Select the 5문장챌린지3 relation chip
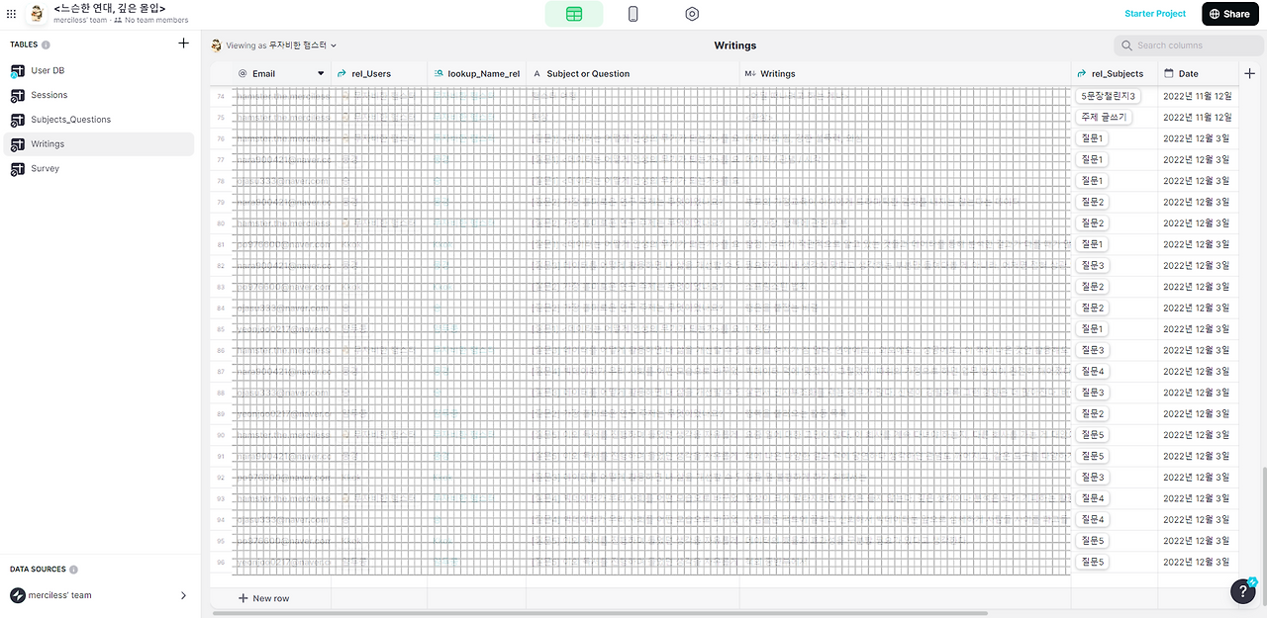 coord(1108,96)
